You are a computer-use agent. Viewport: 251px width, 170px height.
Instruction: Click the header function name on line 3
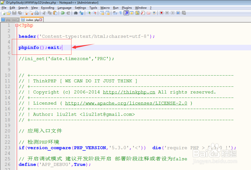click(x=27, y=36)
